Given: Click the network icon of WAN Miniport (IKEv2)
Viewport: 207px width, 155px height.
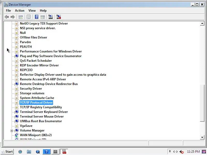Looking at the screenshot, I should coord(17,135).
